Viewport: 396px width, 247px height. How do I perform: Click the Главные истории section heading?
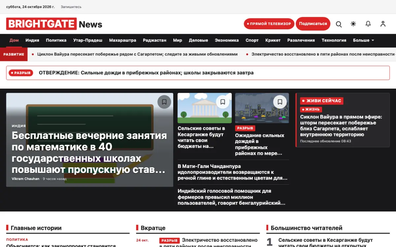click(x=36, y=228)
